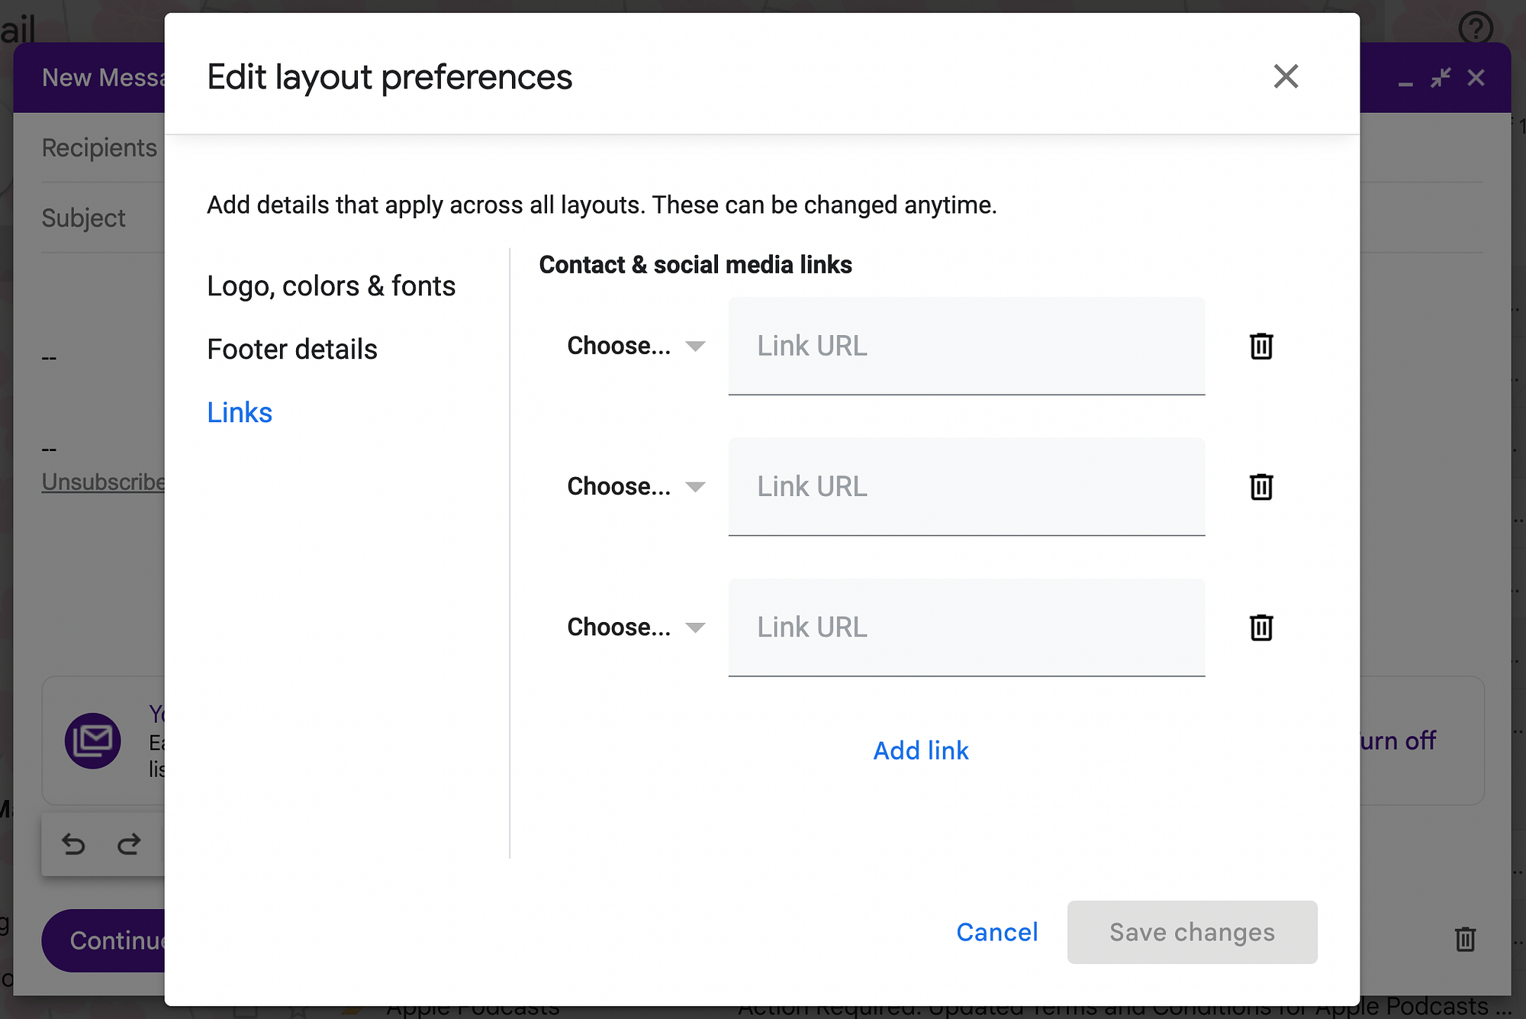Image resolution: width=1526 pixels, height=1019 pixels.
Task: Click the delete icon for third link row
Action: click(1260, 627)
